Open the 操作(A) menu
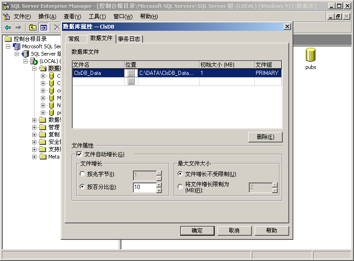The width and height of the screenshot is (354, 261). click(47, 17)
